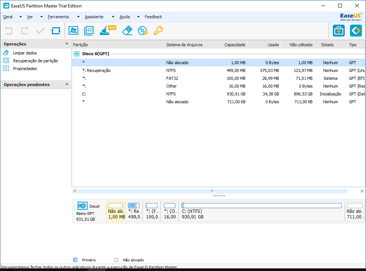Expand the Geral dropdown arrow
This screenshot has width=366, height=271.
click(x=20, y=17)
